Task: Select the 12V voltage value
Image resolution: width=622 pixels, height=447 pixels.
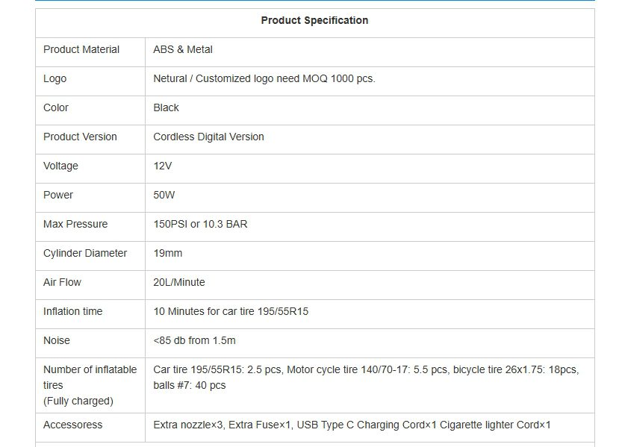Action: [x=163, y=166]
